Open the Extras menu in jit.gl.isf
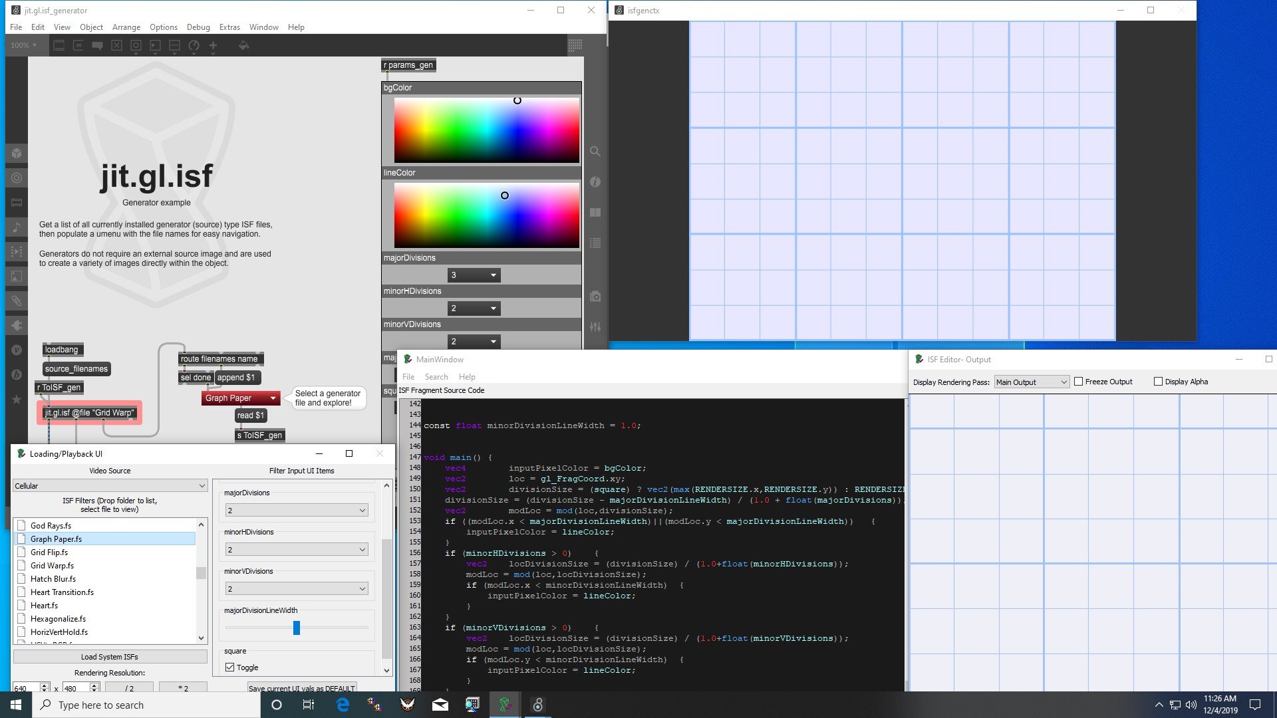The width and height of the screenshot is (1277, 718). click(x=227, y=27)
